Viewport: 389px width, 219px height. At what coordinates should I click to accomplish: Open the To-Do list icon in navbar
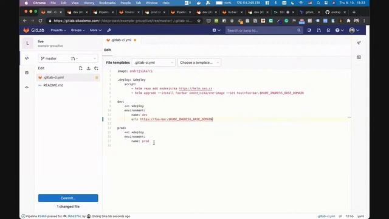(x=328, y=30)
